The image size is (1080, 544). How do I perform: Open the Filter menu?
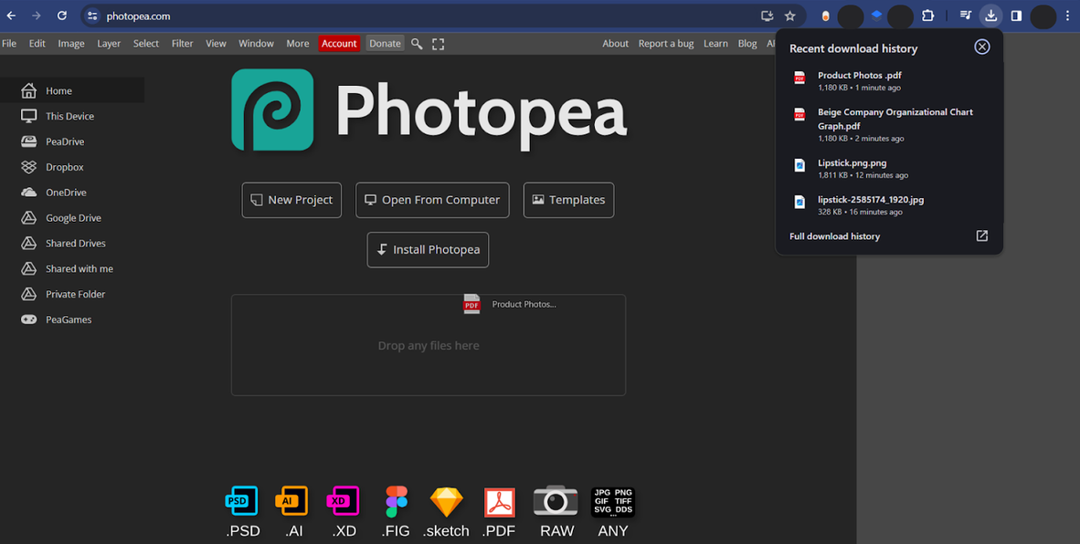[183, 43]
